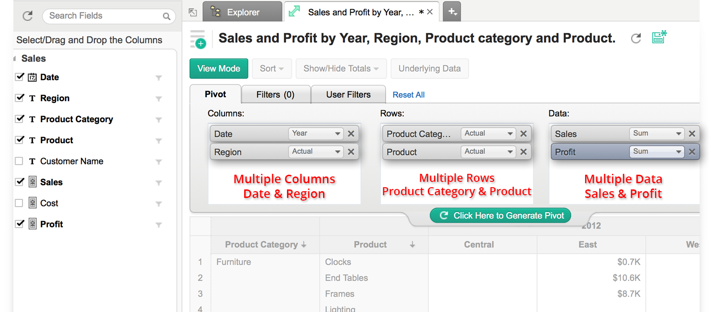This screenshot has height=312, width=713.
Task: Click the refresh icon next to report title
Action: (x=636, y=38)
